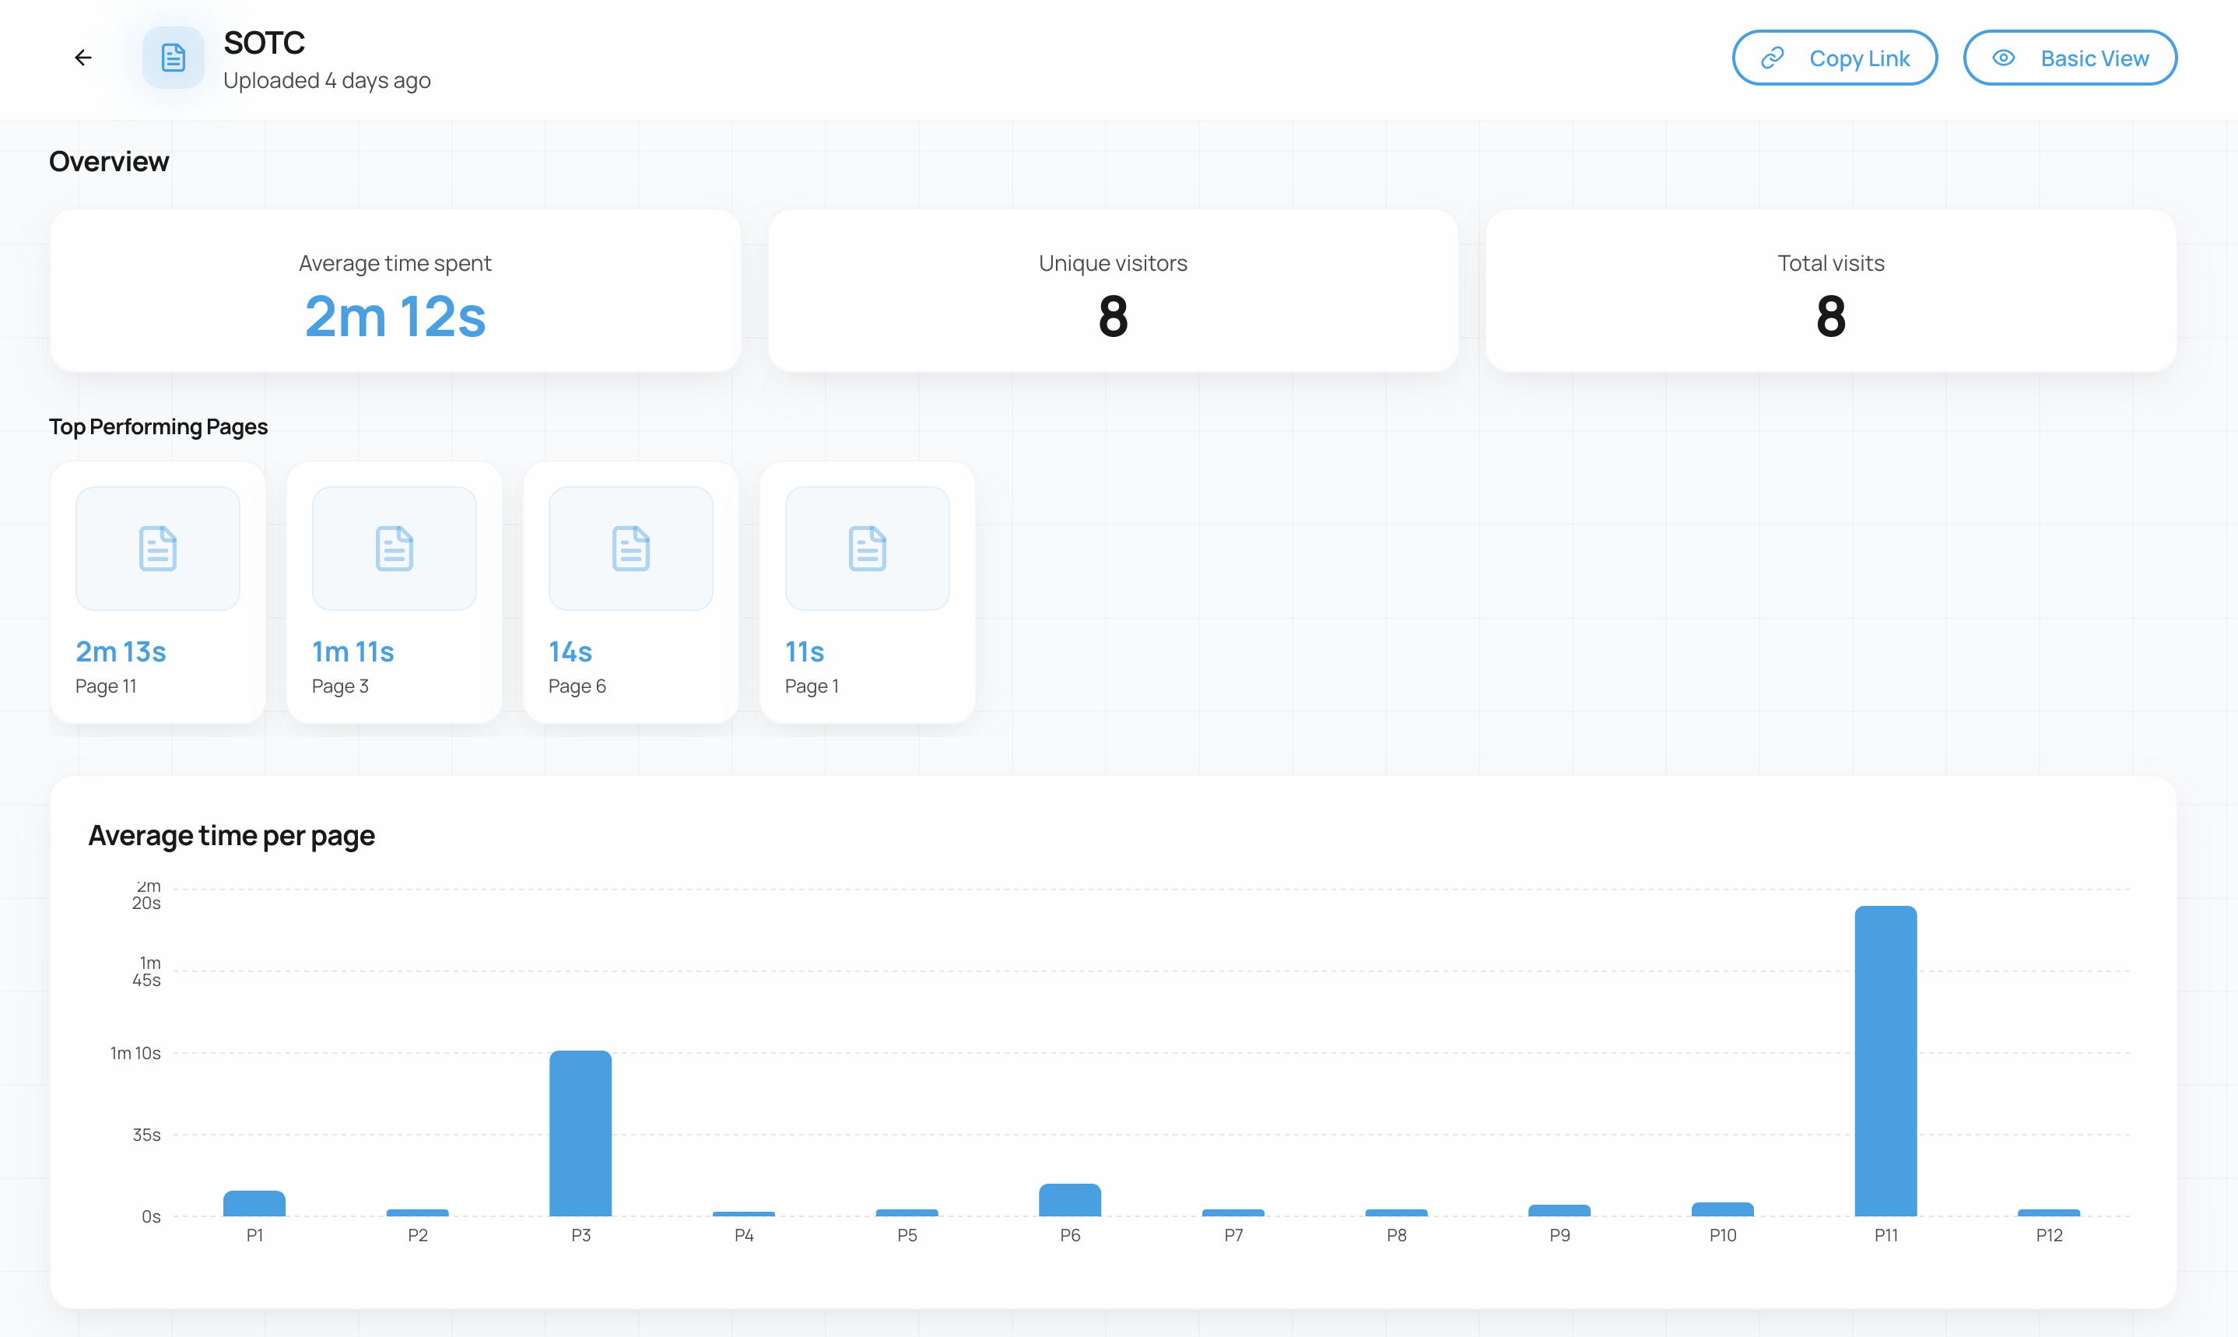
Task: Click the 14s time on Page 6 card
Action: (x=569, y=651)
